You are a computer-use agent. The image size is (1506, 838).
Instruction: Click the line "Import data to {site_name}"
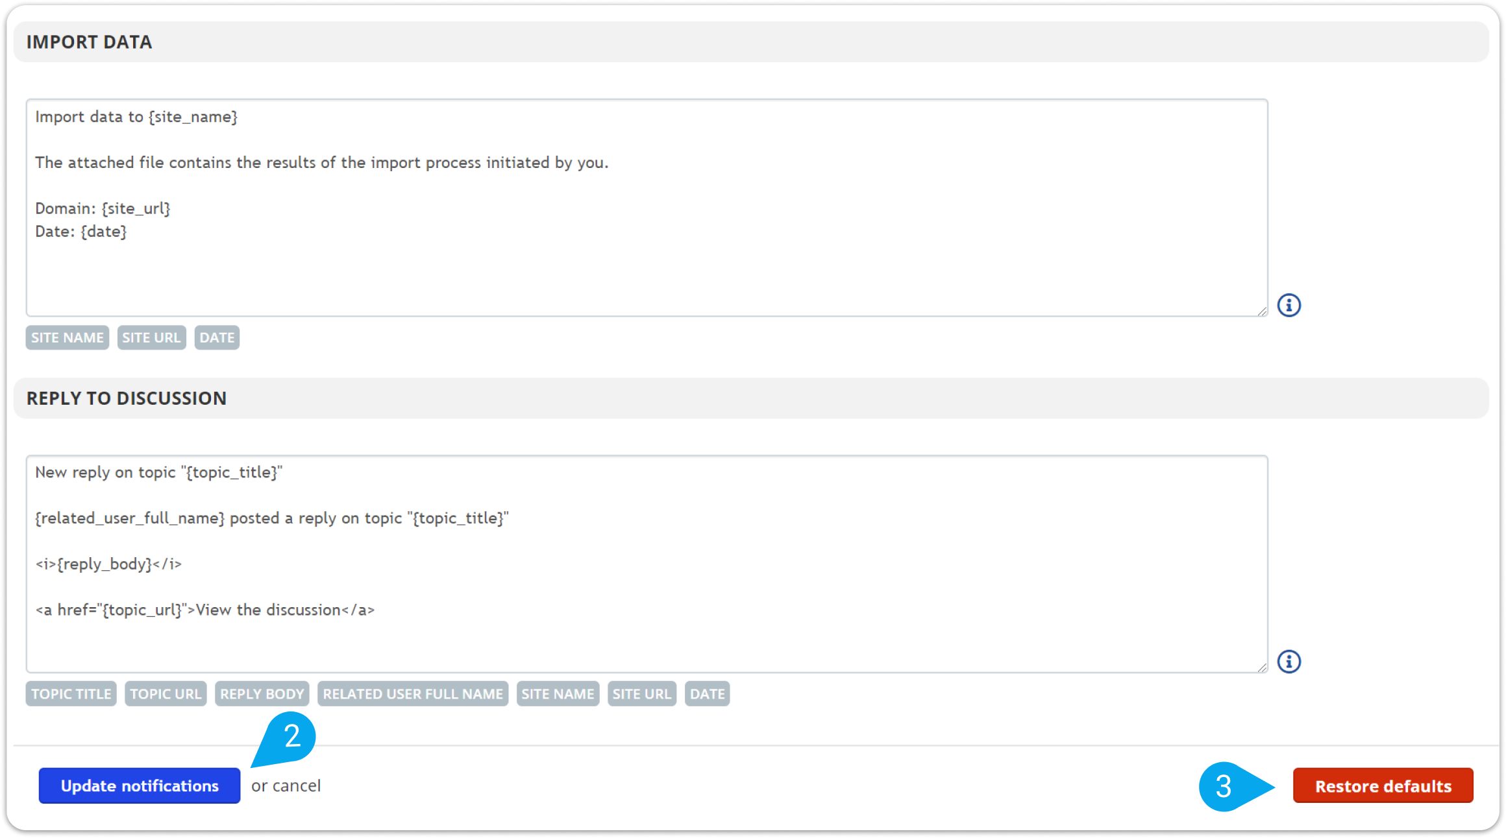(136, 117)
